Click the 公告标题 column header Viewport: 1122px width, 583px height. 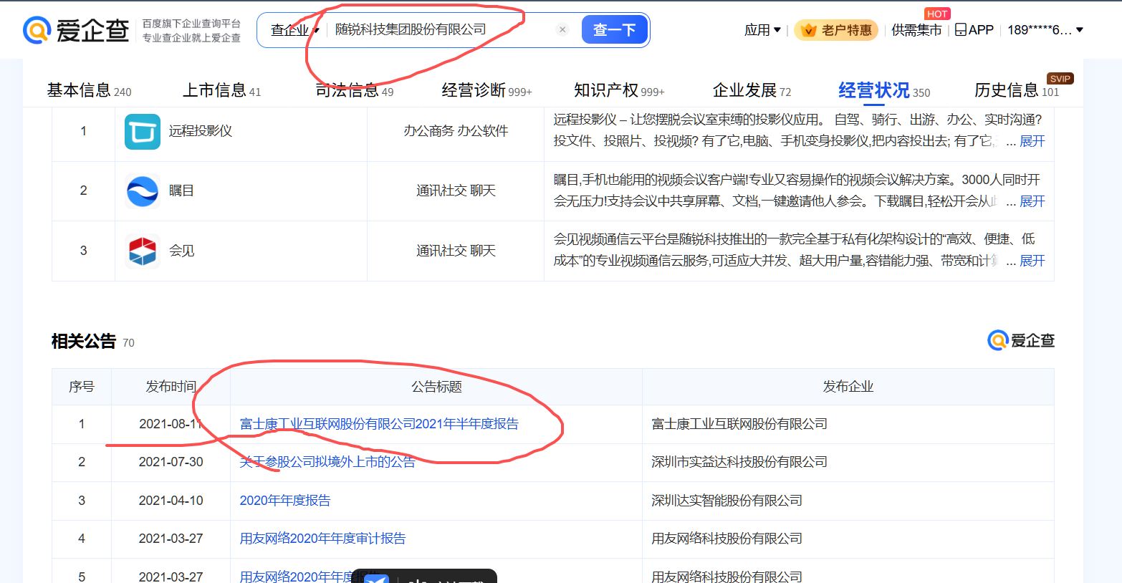click(x=436, y=387)
